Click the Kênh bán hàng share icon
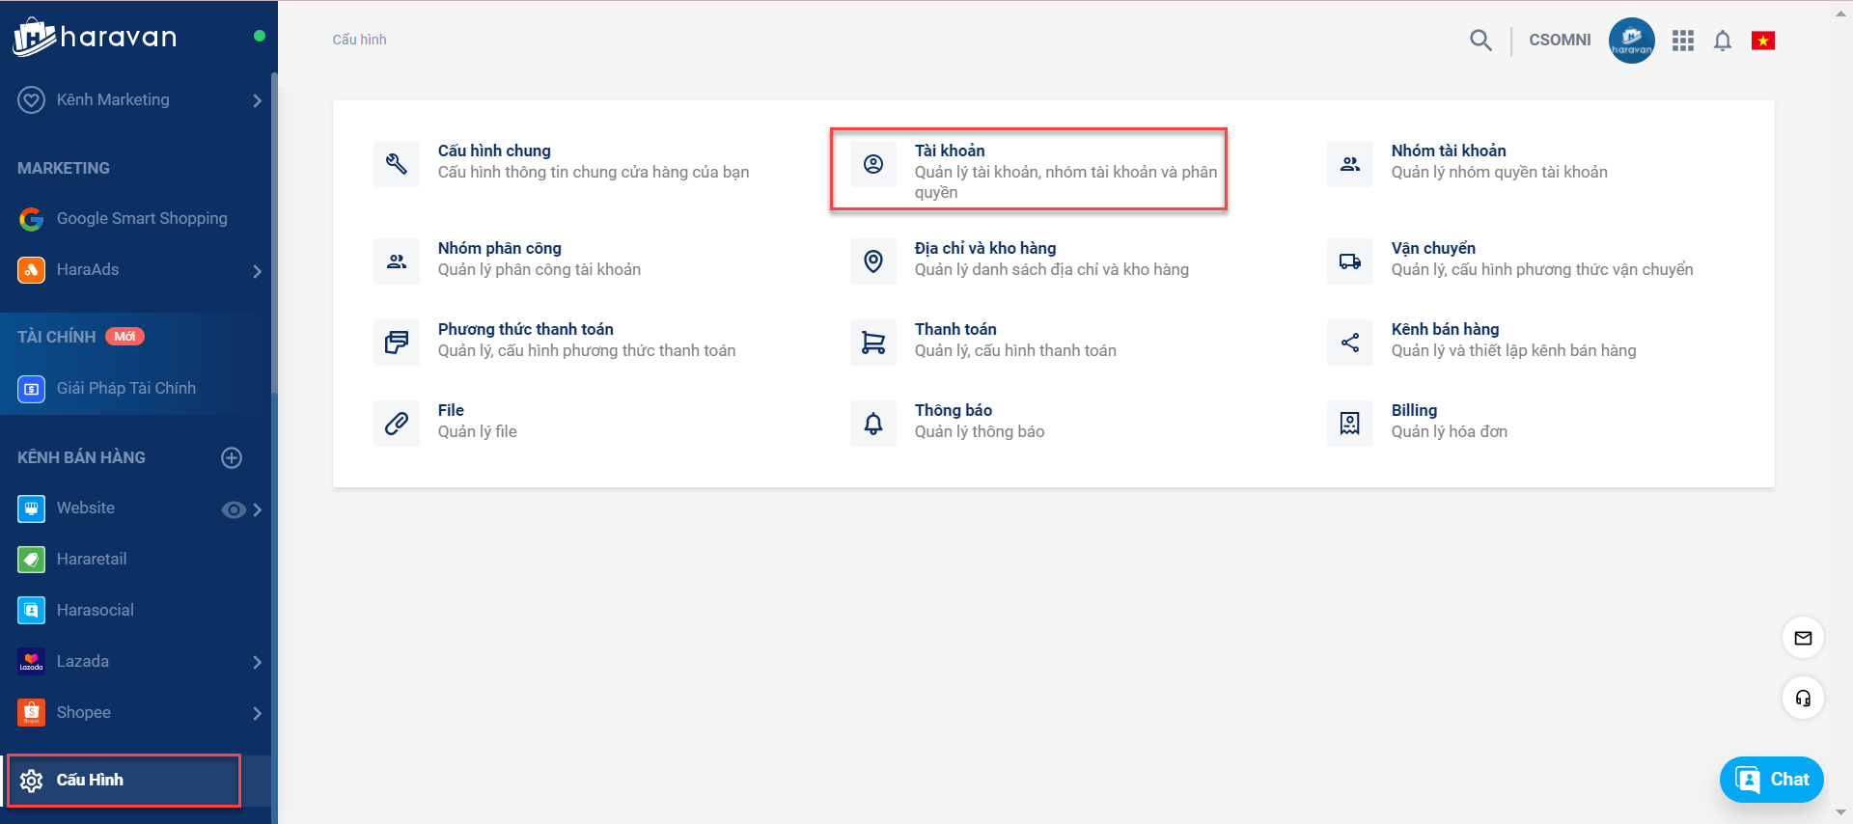 [1350, 343]
